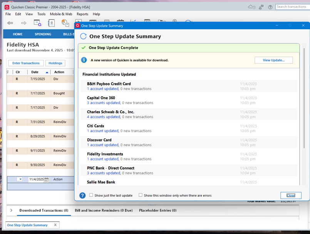Screen dimensions: 310x234
Task: Close the One Step Update Summary bottom tab
Action: (55, 225)
